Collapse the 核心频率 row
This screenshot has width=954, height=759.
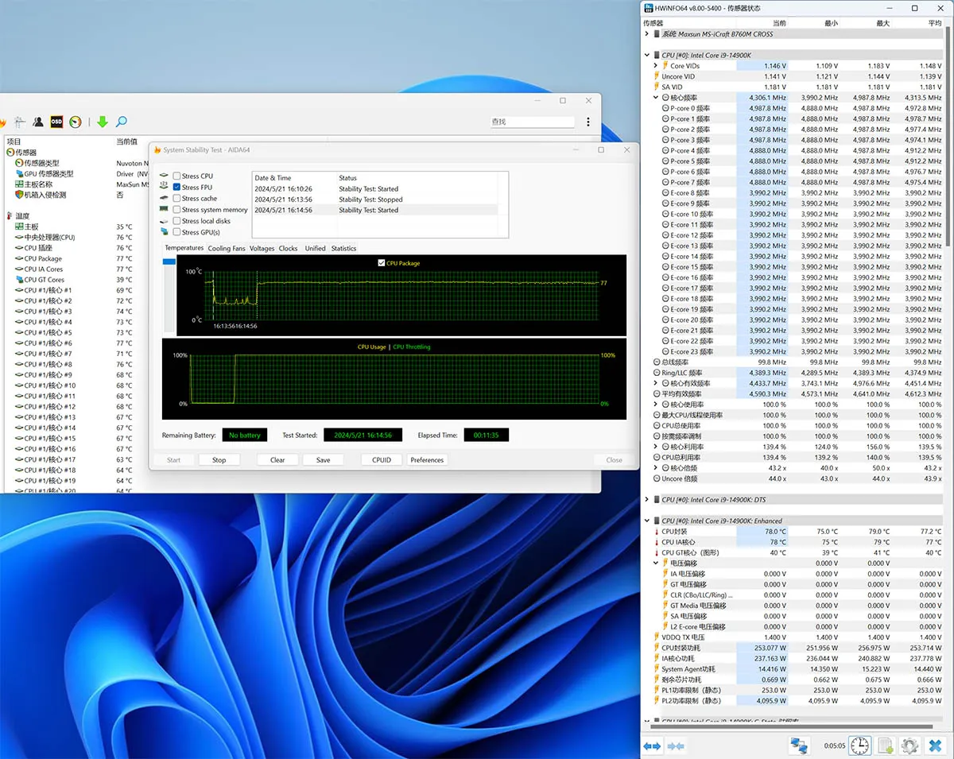click(656, 98)
